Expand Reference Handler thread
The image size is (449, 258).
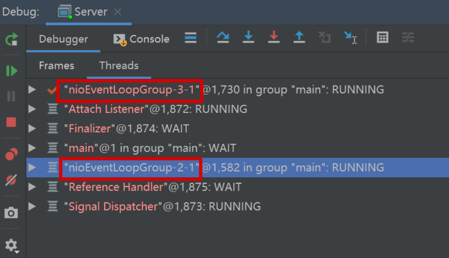[x=32, y=187]
